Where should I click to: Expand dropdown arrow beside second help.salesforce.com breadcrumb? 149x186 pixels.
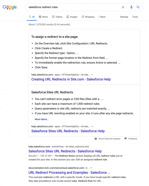click(92, 126)
